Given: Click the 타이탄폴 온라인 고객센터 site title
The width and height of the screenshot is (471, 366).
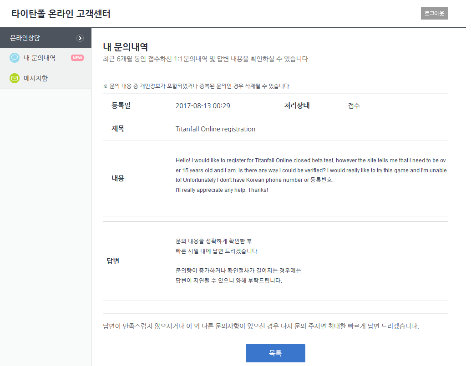Looking at the screenshot, I should click(61, 14).
